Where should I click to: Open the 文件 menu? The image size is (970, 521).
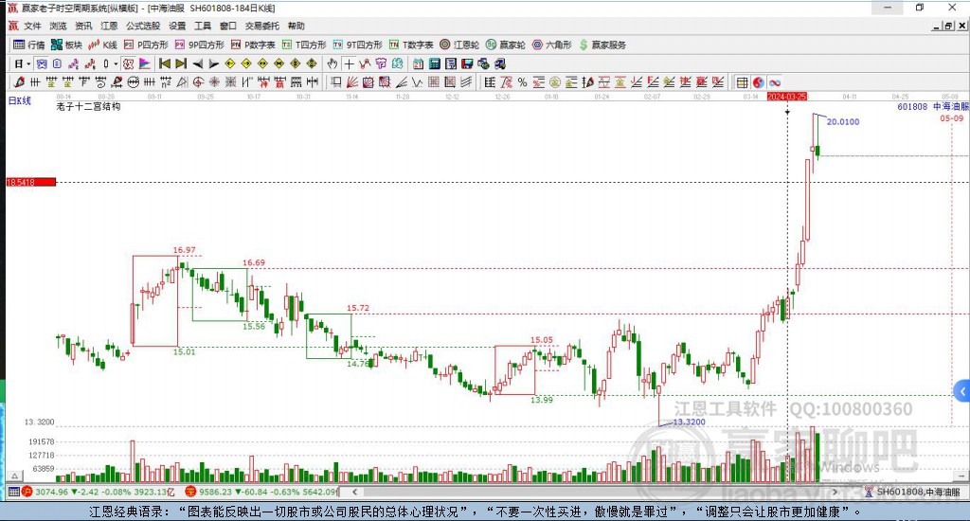point(32,26)
